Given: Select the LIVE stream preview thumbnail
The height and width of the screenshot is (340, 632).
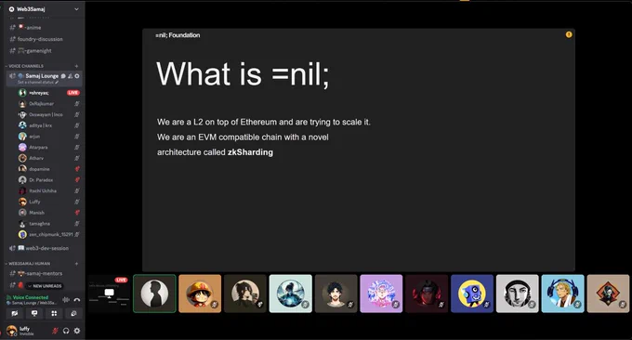Looking at the screenshot, I should pyautogui.click(x=109, y=294).
